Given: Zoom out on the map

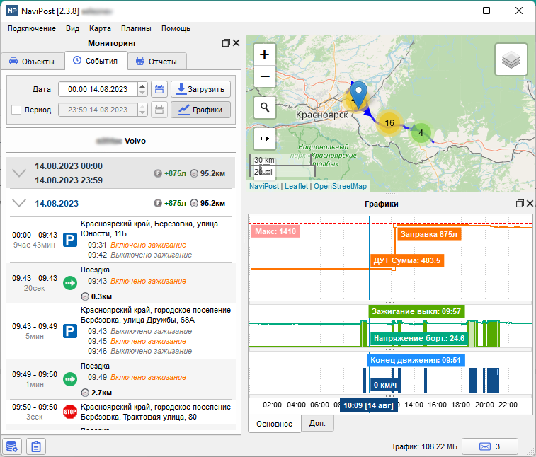Looking at the screenshot, I should pos(265,76).
